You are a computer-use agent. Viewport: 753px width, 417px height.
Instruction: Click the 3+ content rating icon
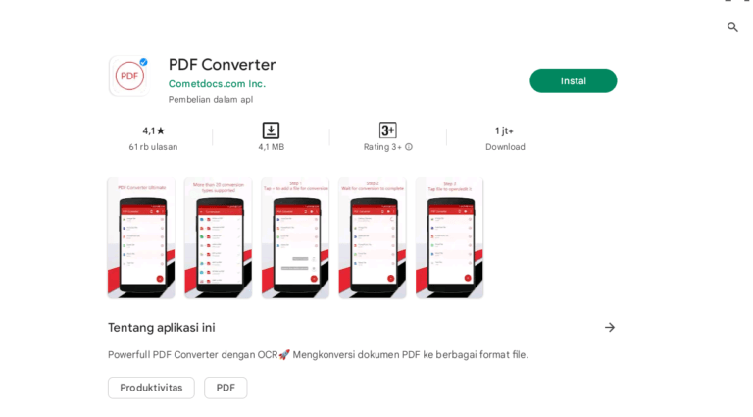(387, 130)
